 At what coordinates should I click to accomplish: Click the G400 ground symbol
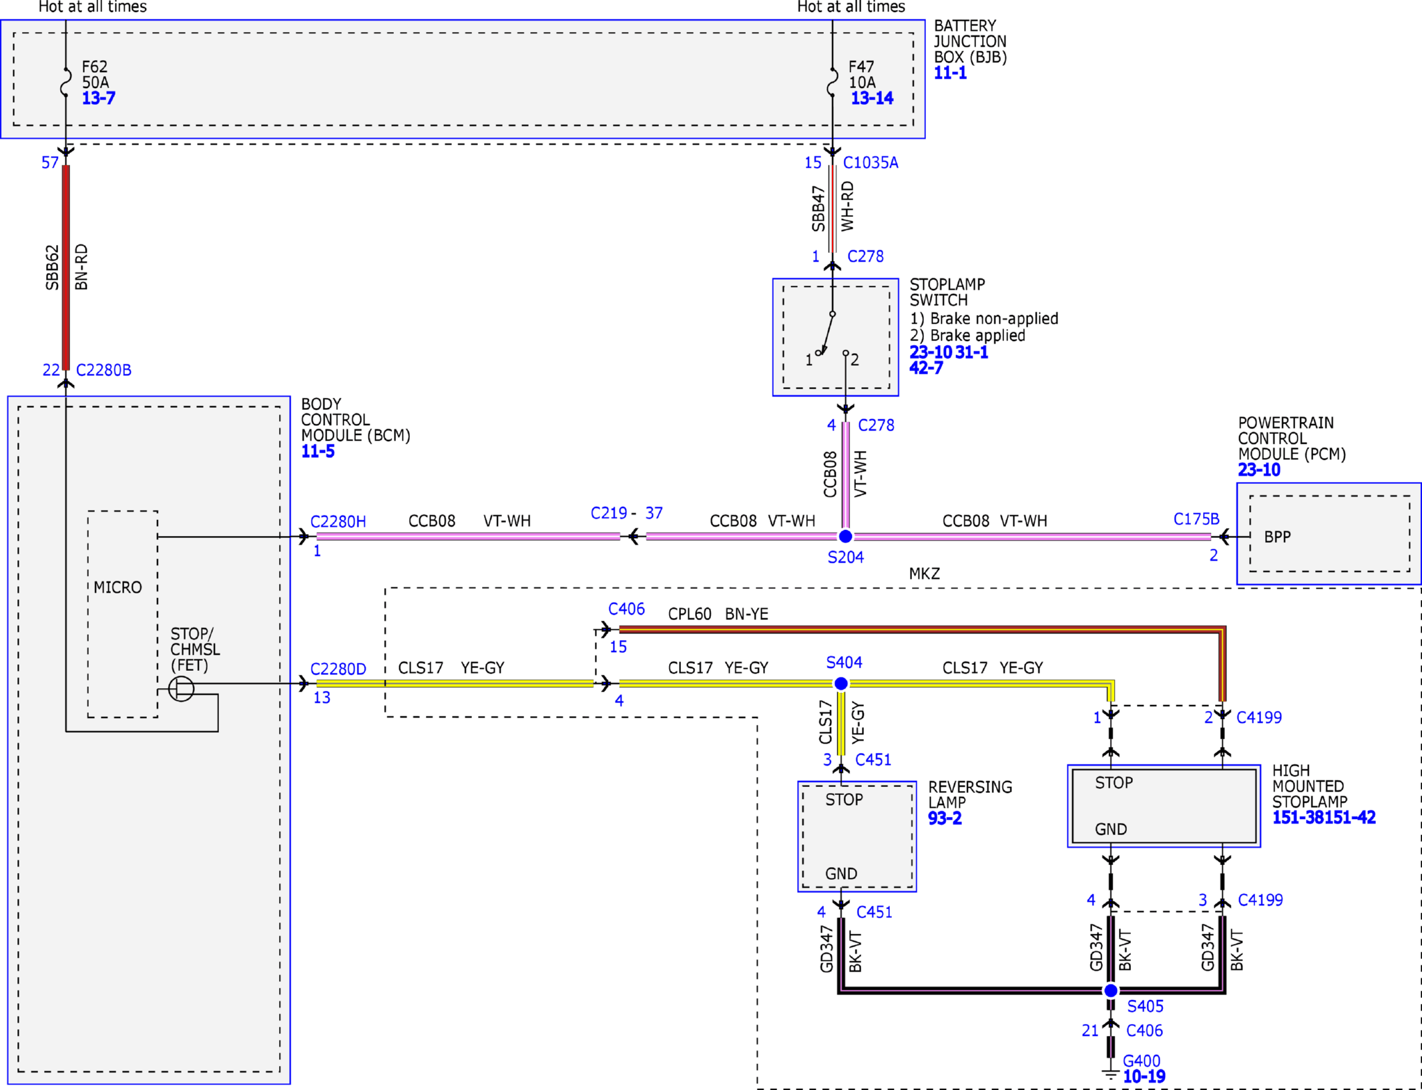coord(1111,1074)
